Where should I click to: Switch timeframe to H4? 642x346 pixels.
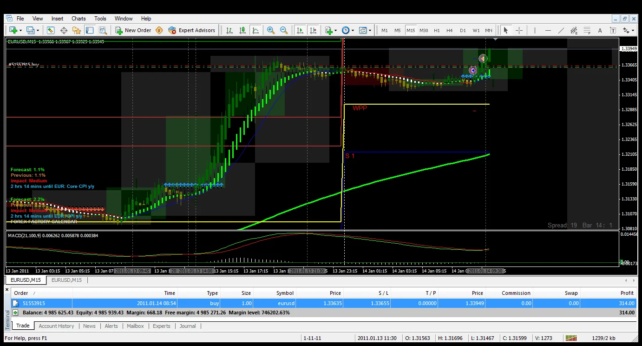(449, 30)
